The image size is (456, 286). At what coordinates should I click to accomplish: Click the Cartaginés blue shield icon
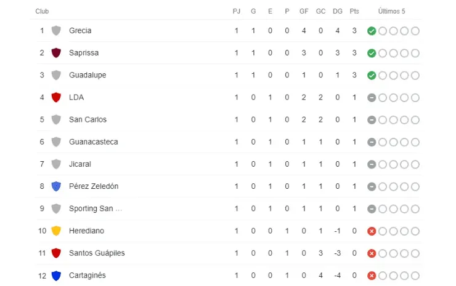(56, 275)
